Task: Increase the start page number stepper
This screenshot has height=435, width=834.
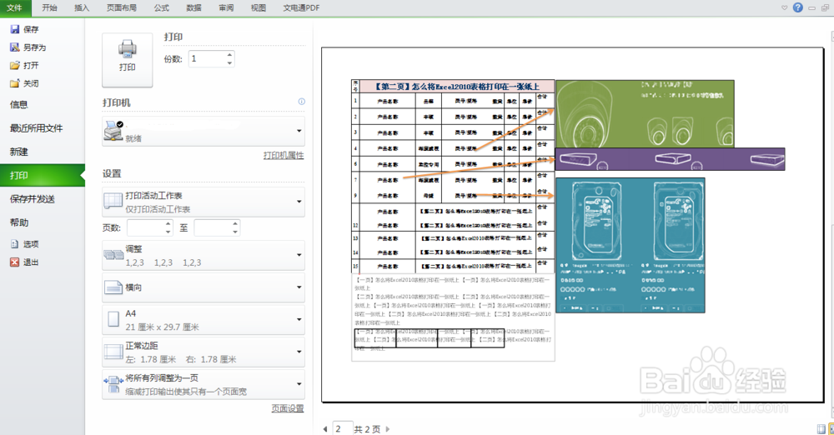Action: [x=168, y=224]
